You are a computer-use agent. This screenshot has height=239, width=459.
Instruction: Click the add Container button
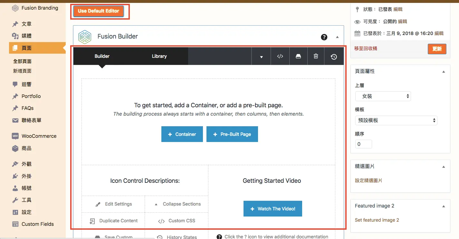click(x=182, y=134)
